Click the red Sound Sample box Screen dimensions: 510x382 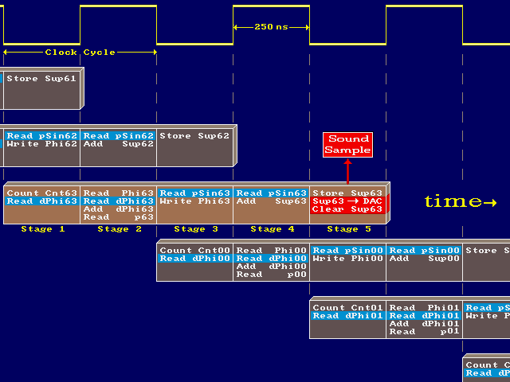347,144
